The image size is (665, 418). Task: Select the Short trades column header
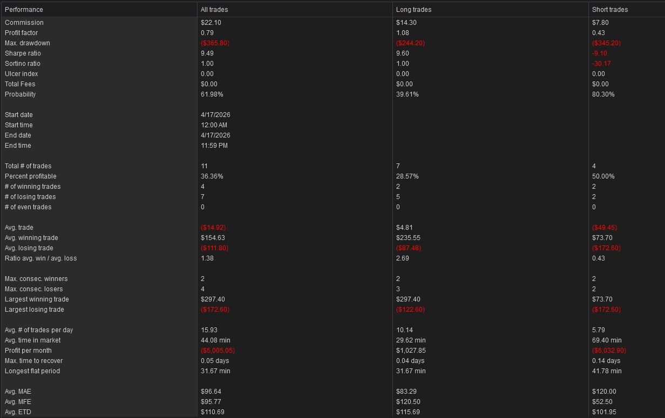click(610, 10)
